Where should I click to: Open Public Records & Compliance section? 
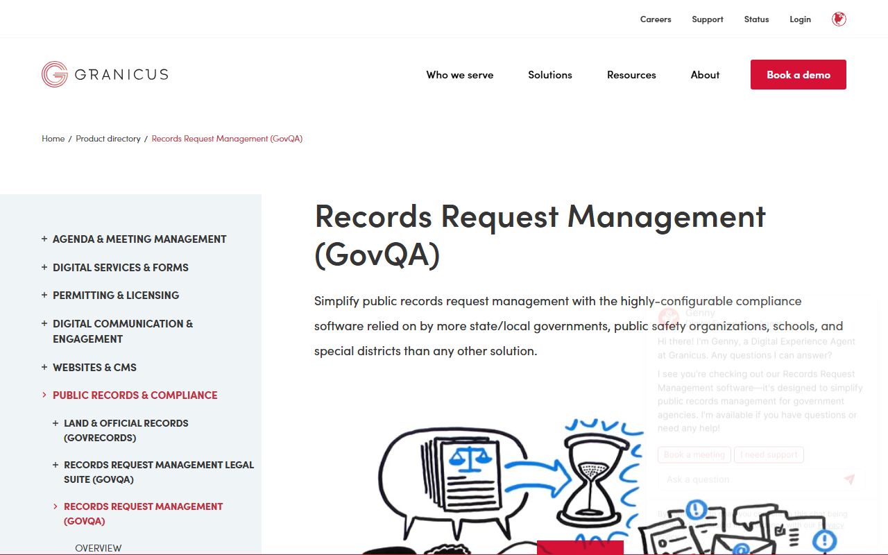[x=135, y=395]
